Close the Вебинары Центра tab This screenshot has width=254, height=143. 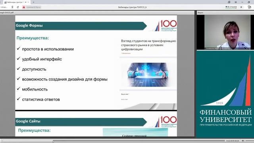click(28, 2)
